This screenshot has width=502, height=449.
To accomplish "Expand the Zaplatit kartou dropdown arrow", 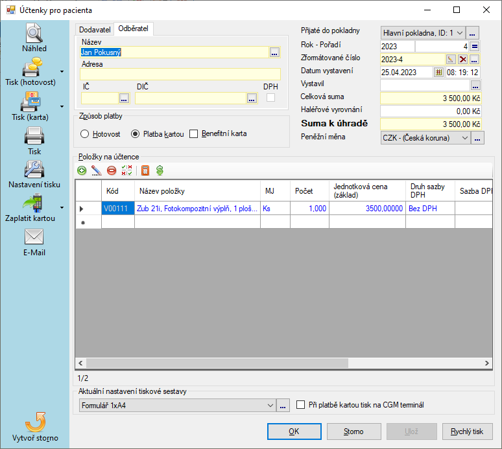I will click(62, 207).
